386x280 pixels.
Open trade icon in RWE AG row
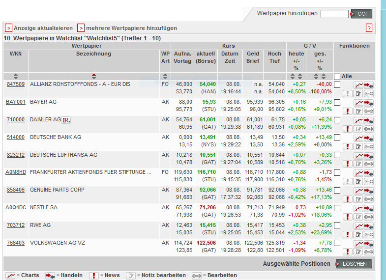pyautogui.click(x=369, y=226)
